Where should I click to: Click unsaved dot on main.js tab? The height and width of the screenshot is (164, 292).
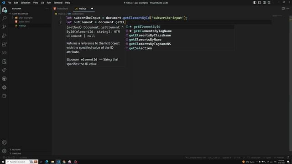92,9
